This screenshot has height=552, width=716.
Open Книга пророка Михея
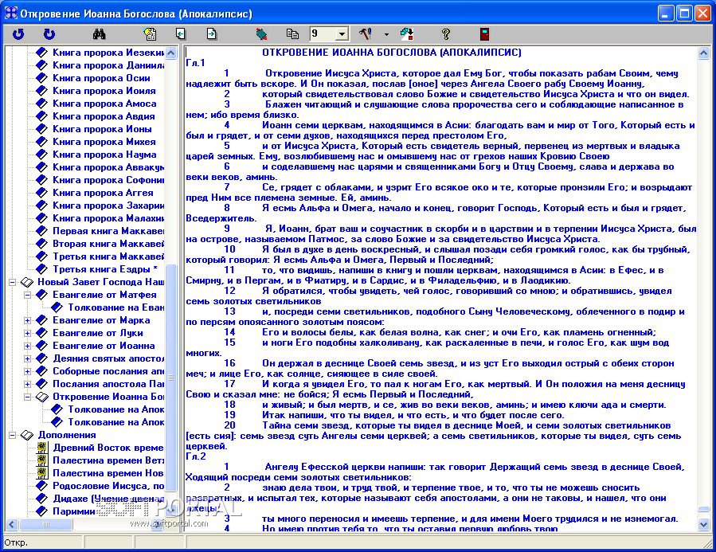click(104, 142)
